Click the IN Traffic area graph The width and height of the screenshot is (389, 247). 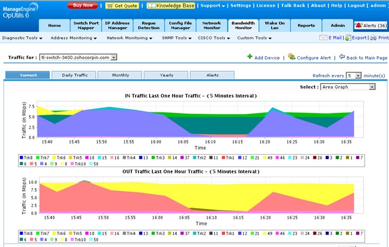pyautogui.click(x=200, y=119)
